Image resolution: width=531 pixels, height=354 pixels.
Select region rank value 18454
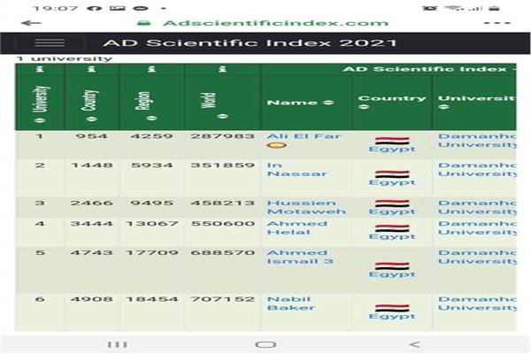tap(151, 299)
